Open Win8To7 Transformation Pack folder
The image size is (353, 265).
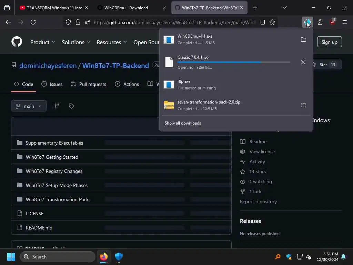(x=57, y=199)
